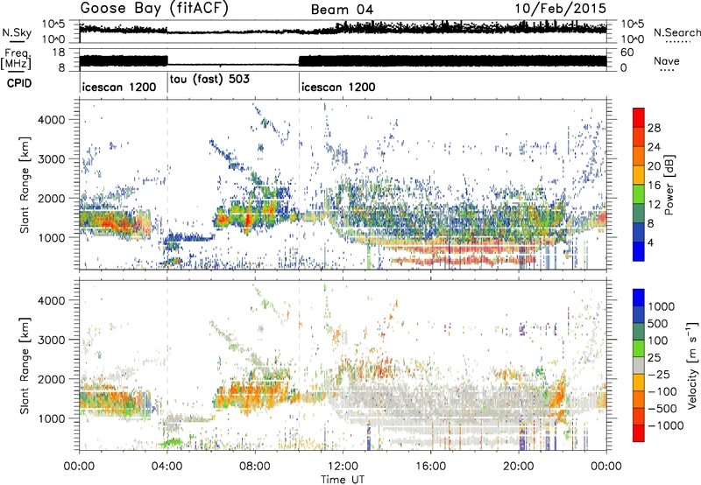Click the 20:00 time axis label
Image resolution: width=701 pixels, height=485 pixels.
(518, 467)
